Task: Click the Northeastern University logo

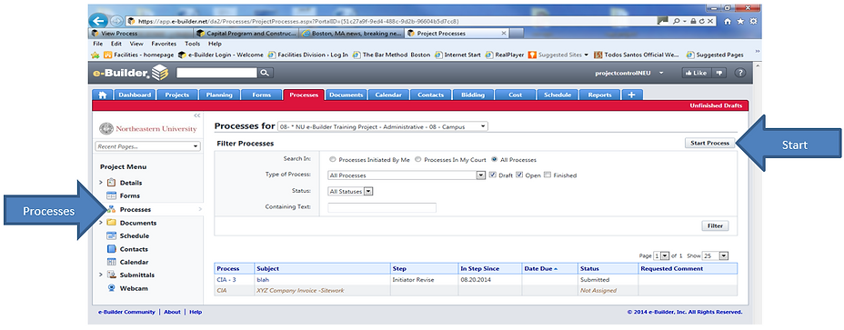Action: (x=148, y=129)
